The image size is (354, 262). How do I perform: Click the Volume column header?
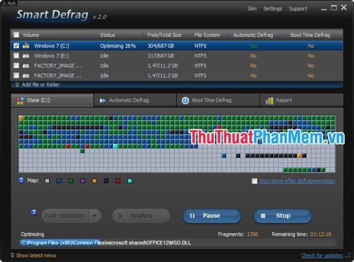pos(53,35)
